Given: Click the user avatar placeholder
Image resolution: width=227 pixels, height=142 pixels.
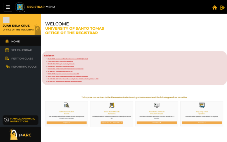Looking at the screenshot, I should [x=6, y=20].
